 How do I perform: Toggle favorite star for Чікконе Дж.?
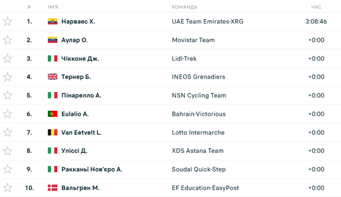[8, 58]
